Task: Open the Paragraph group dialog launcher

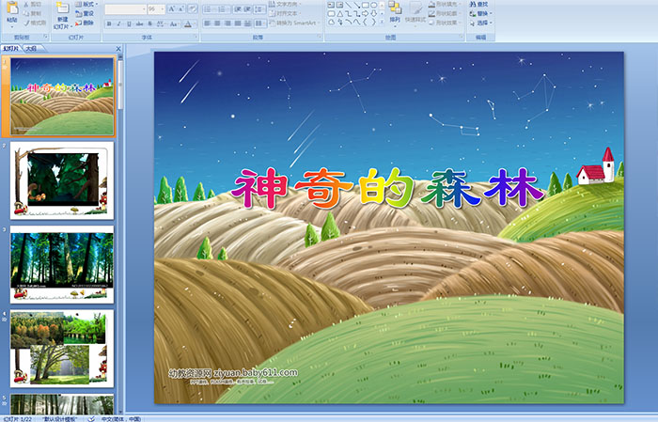Action: (x=320, y=37)
